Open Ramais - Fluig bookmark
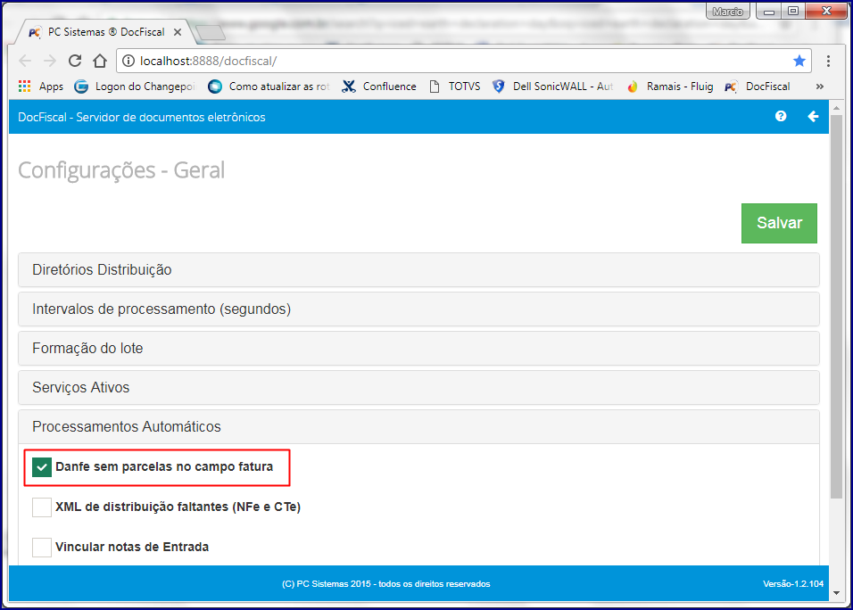 click(670, 87)
